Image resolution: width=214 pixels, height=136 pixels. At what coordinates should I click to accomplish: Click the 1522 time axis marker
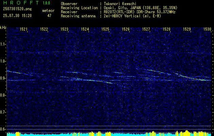coord(44,29)
